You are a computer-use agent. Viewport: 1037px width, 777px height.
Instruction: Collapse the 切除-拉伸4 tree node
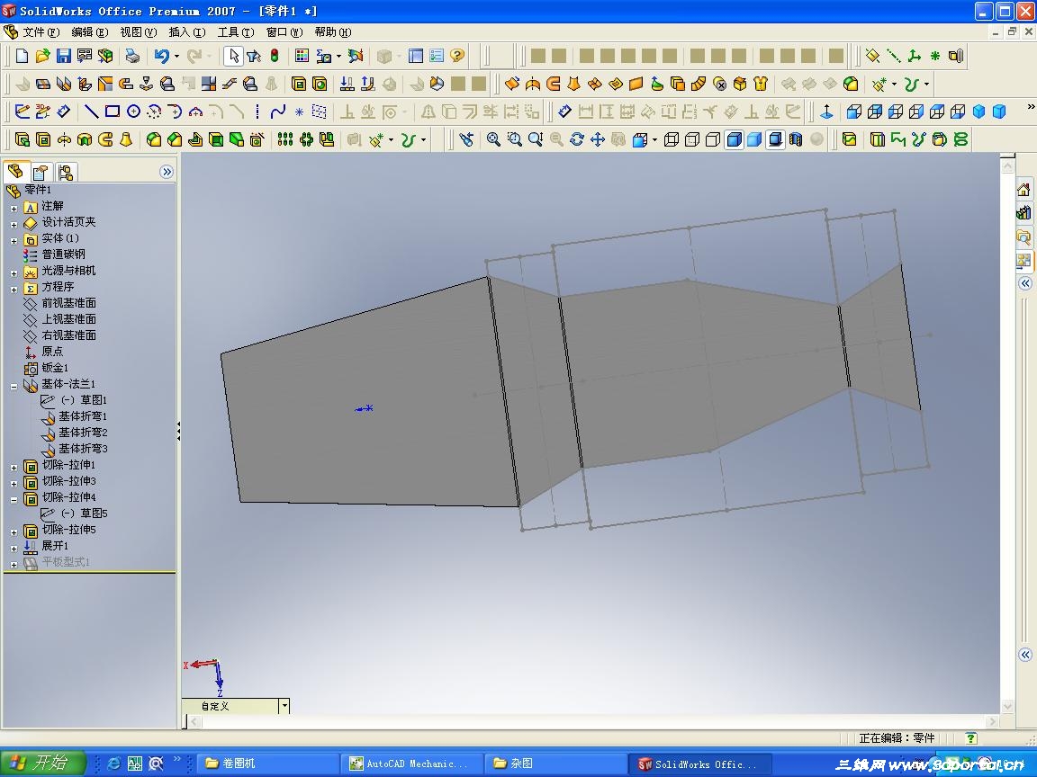point(14,499)
